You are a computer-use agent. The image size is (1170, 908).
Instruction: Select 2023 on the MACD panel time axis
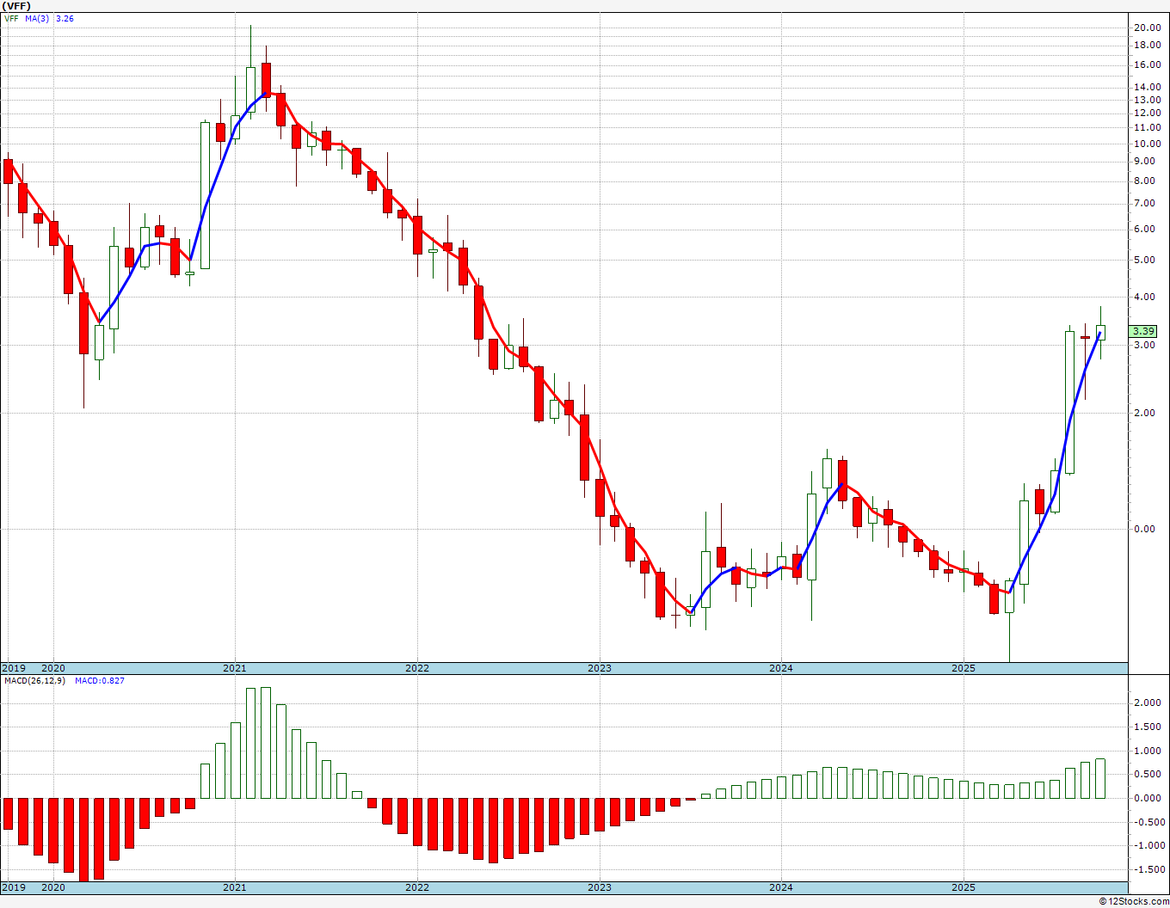[600, 887]
